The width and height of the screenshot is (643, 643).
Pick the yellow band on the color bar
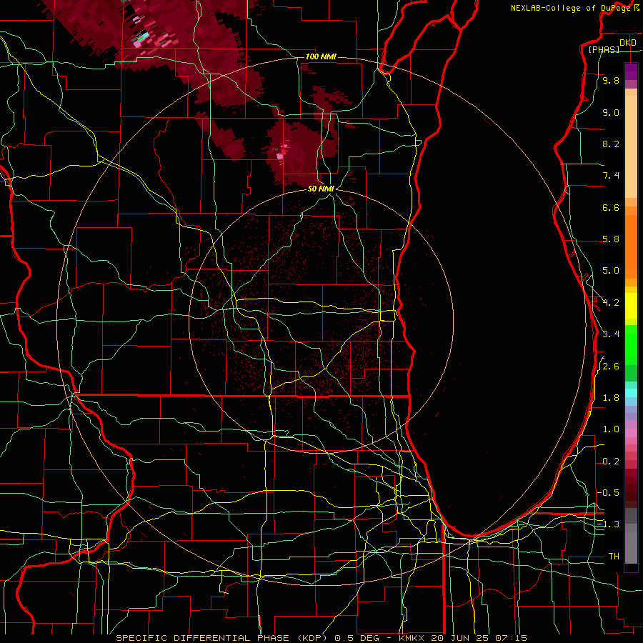click(x=631, y=306)
